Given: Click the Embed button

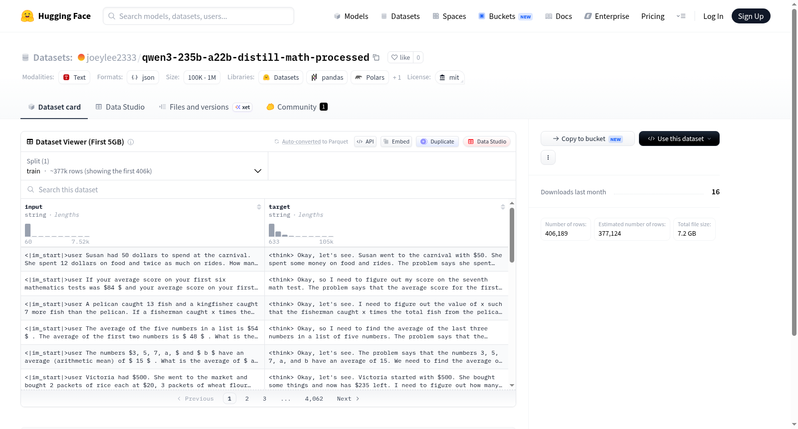Looking at the screenshot, I should click(x=396, y=142).
